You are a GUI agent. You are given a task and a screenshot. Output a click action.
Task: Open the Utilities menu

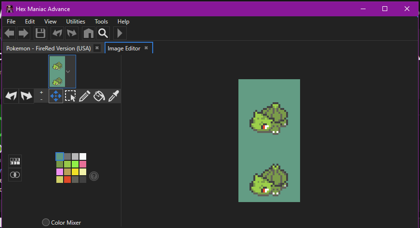click(x=76, y=22)
